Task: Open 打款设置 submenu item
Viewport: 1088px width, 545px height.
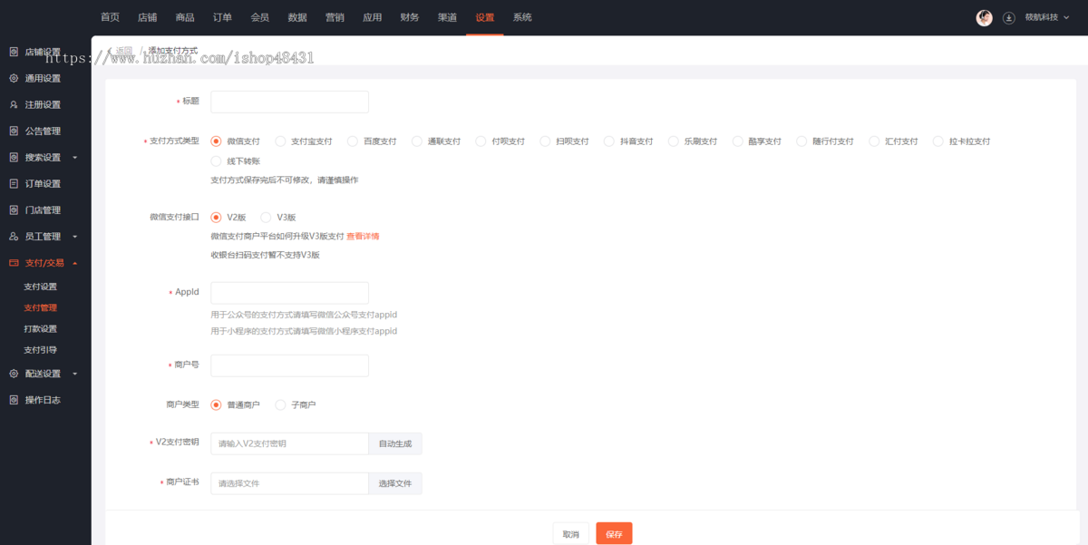Action: [x=40, y=328]
